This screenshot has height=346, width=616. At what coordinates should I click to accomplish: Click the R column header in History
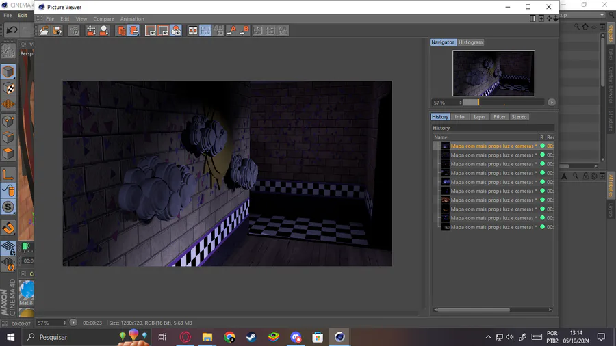(542, 137)
